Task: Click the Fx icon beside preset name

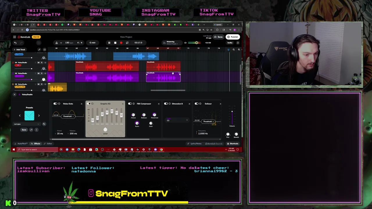Action: pyautogui.click(x=44, y=124)
